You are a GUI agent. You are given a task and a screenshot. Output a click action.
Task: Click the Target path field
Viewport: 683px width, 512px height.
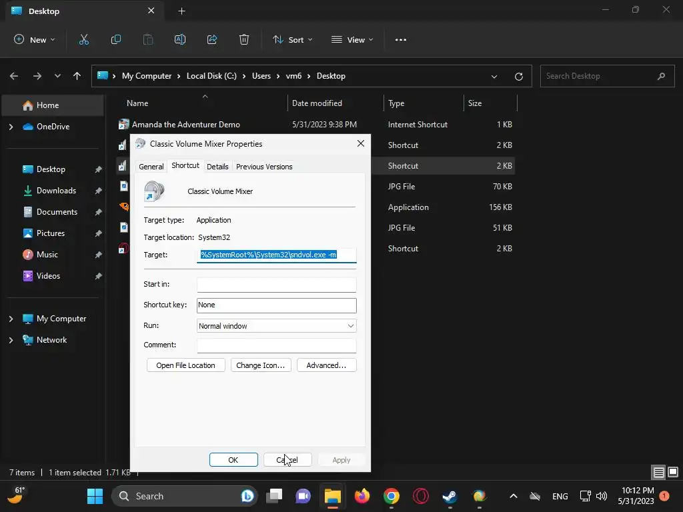point(277,255)
